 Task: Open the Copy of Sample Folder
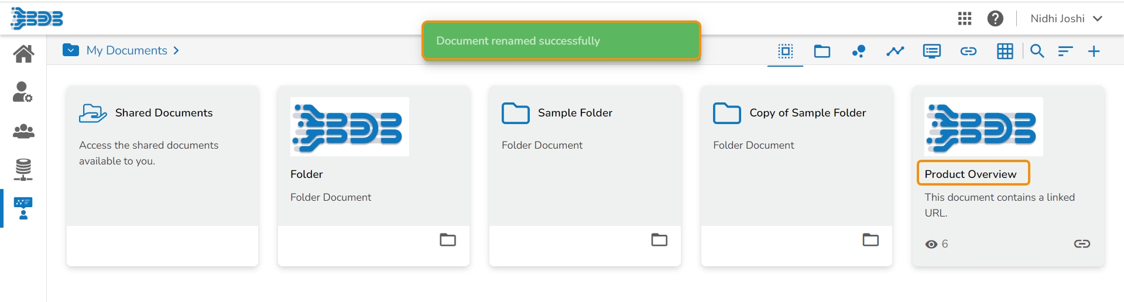(807, 113)
